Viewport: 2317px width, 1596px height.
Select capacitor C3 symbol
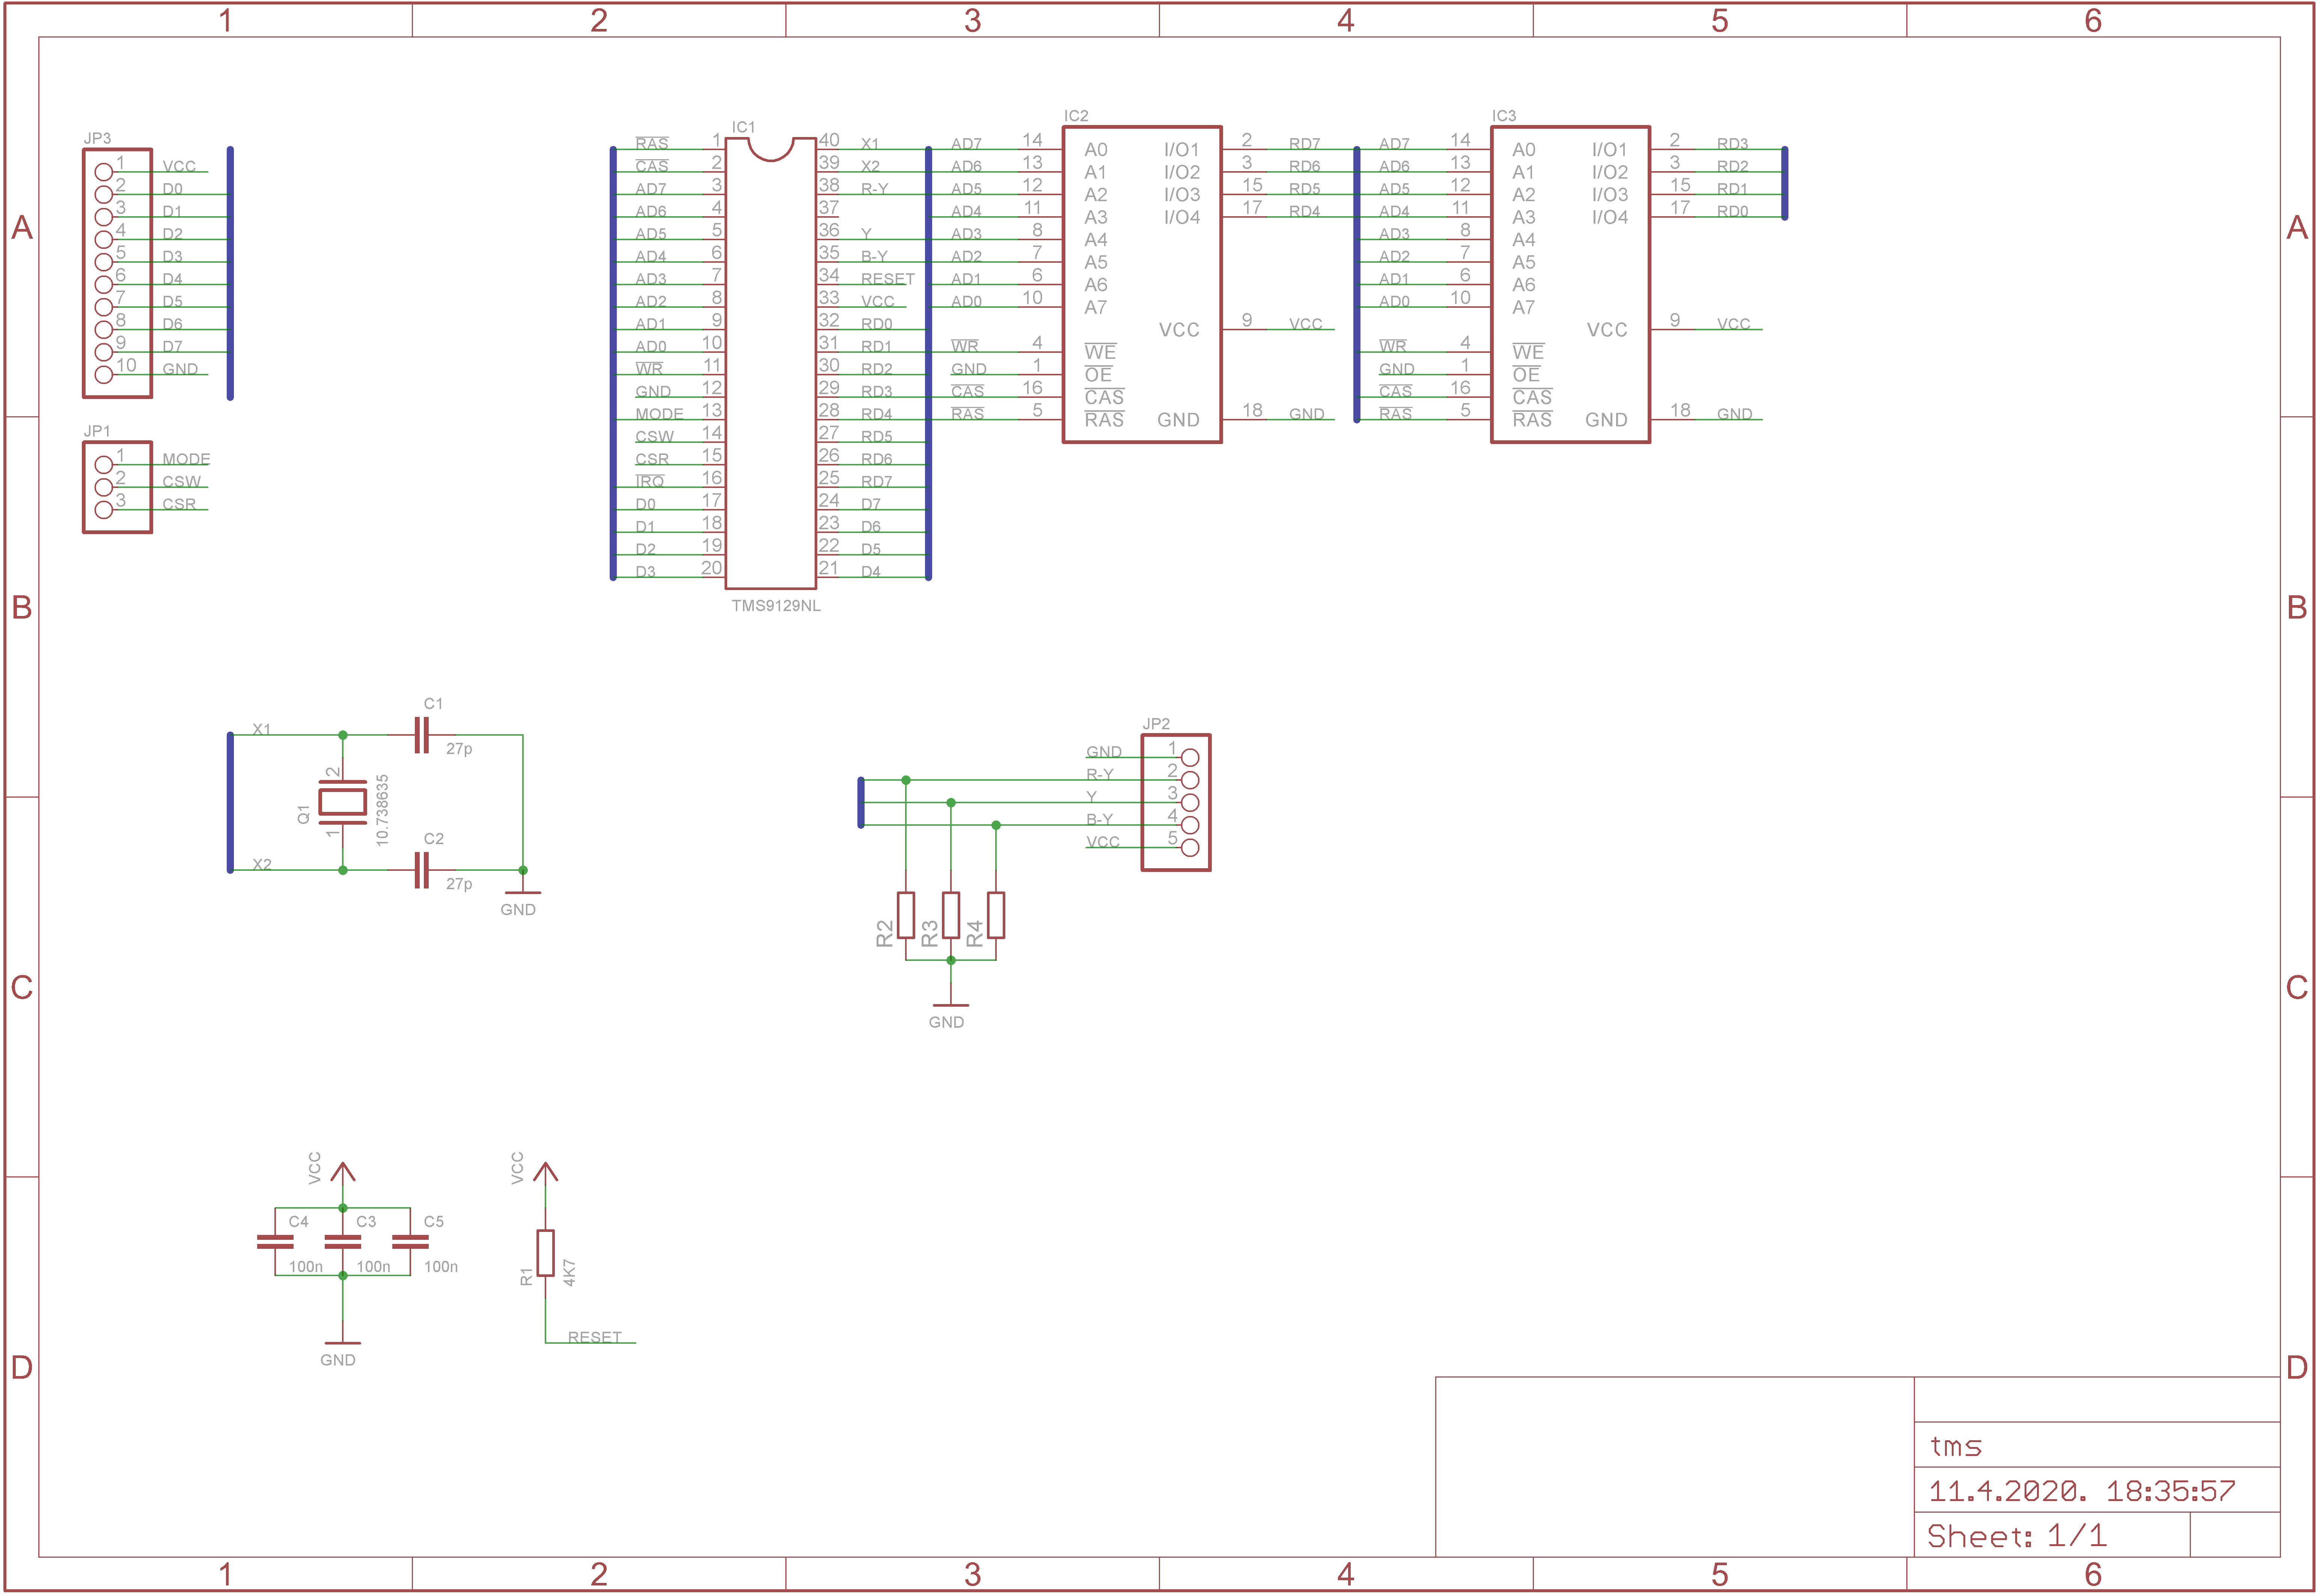(343, 1242)
